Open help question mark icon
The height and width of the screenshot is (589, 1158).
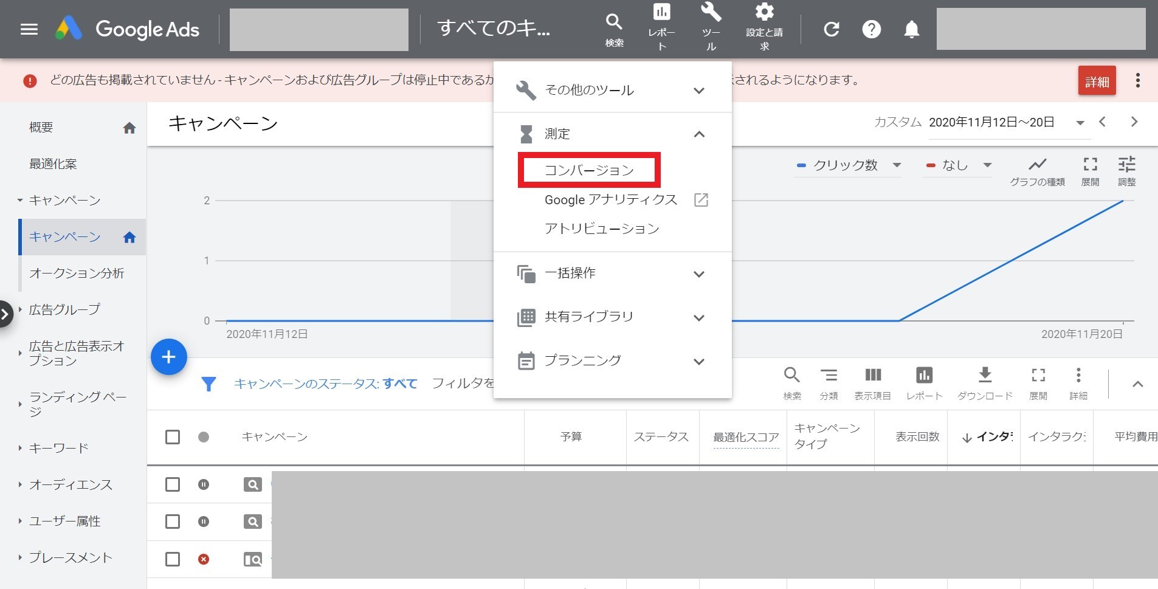pyautogui.click(x=871, y=29)
